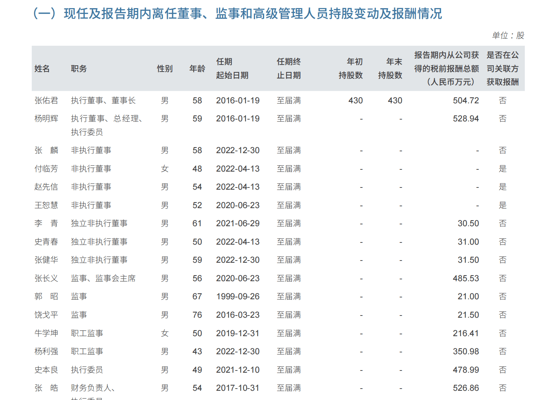554x400 pixels.
Task: Click remuneration value 528.94
Action: tap(466, 118)
